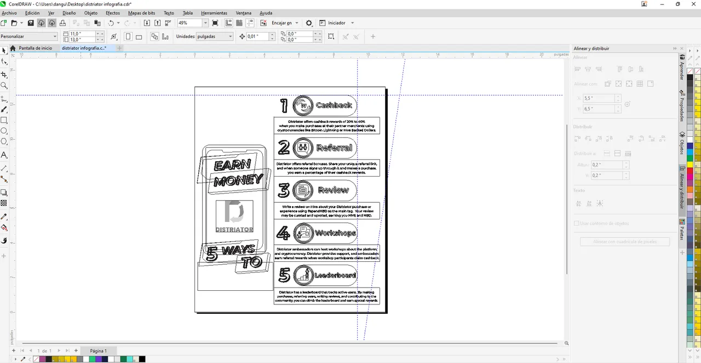Click the Print icon in toolbar
701x363 pixels.
62,23
